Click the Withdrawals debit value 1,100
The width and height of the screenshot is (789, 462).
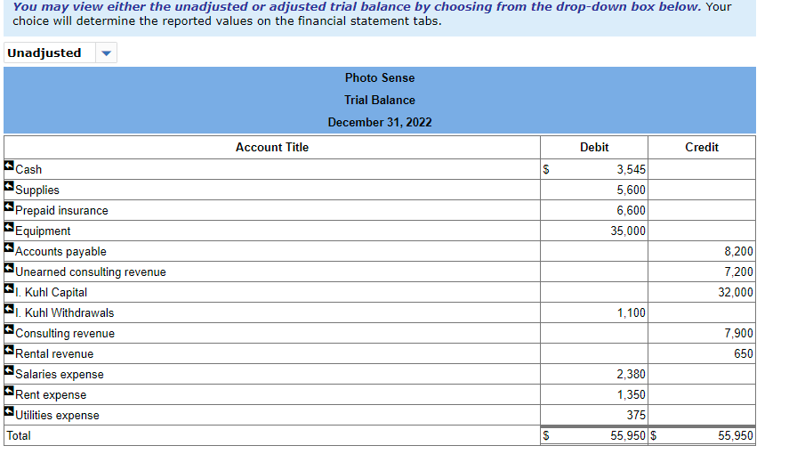pyautogui.click(x=631, y=312)
